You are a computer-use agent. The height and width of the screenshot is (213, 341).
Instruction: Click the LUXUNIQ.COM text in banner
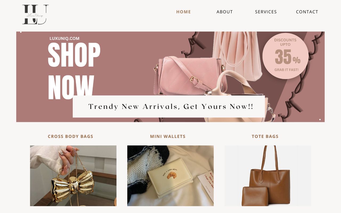(x=64, y=38)
